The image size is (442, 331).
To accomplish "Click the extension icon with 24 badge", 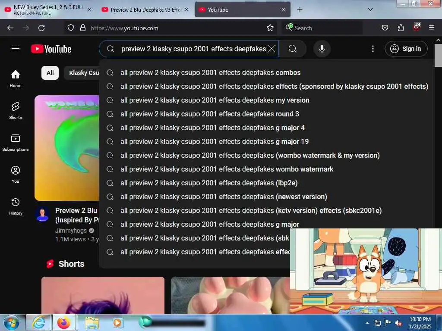I will click(x=417, y=27).
